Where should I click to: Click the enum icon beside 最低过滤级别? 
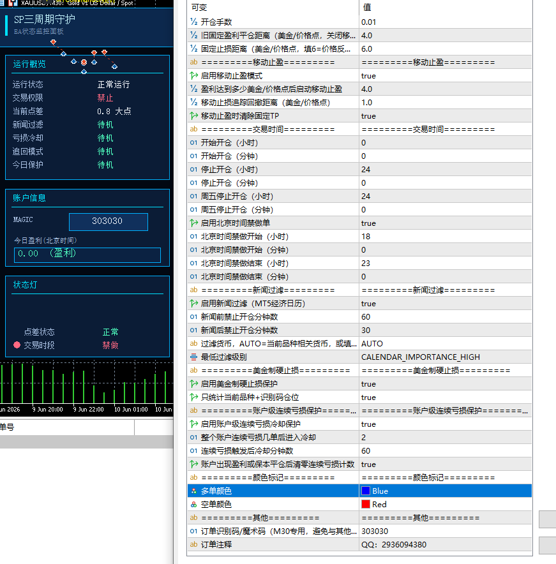point(193,357)
